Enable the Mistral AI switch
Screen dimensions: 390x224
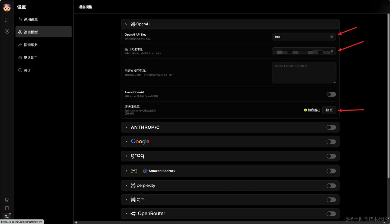click(x=331, y=200)
